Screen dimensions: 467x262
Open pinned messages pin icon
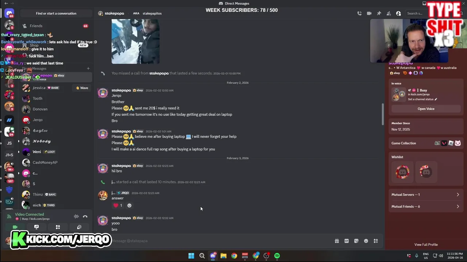[379, 13]
